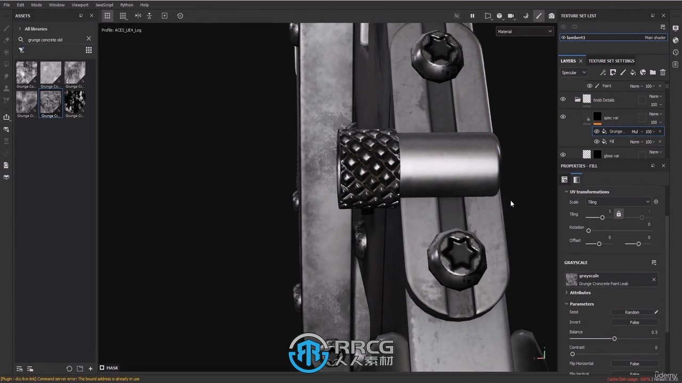Click the reset history clock icon in toolbar

point(180,16)
